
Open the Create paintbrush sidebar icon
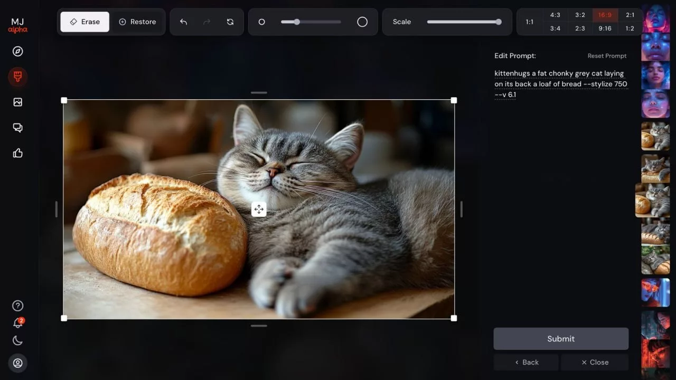coord(17,77)
